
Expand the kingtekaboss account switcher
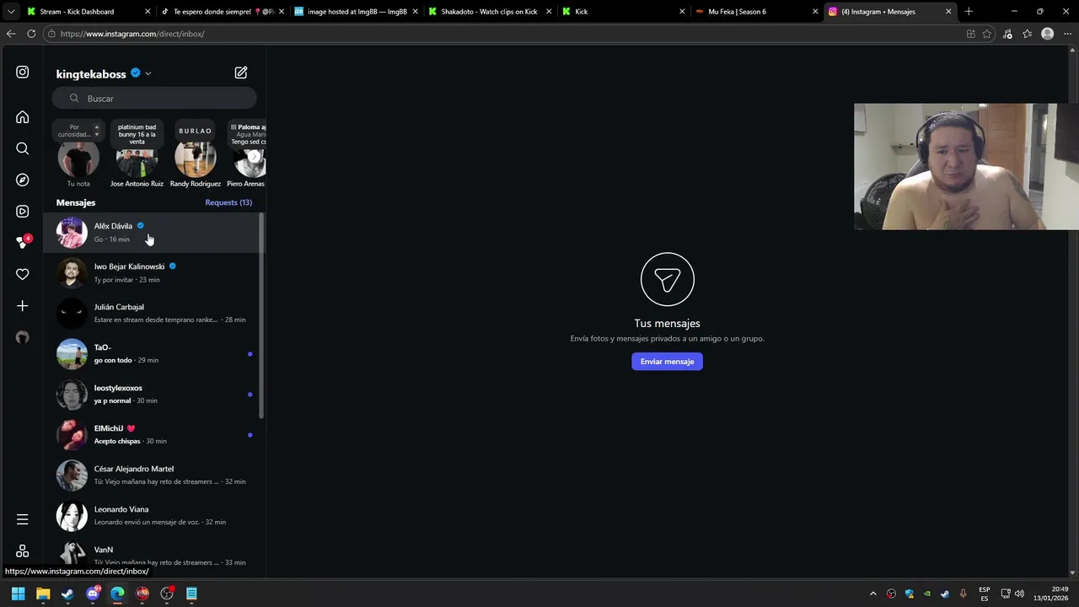tap(148, 73)
